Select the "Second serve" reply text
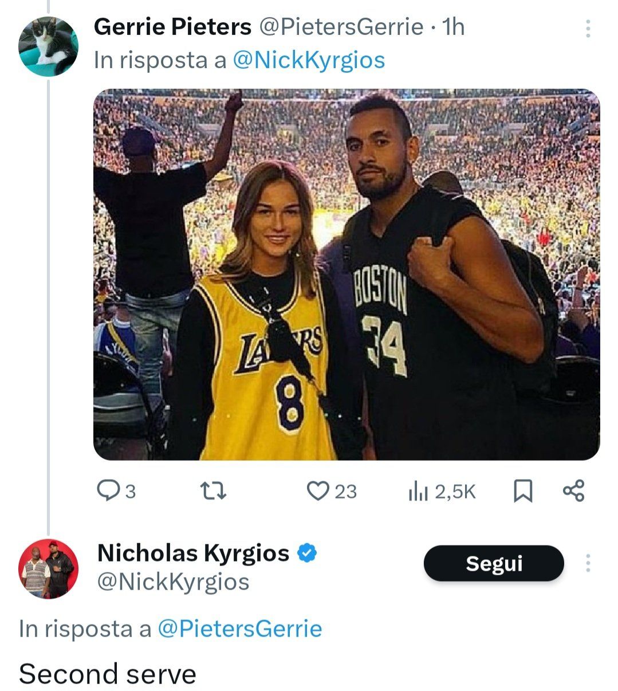Image resolution: width=618 pixels, height=691 pixels. tap(108, 674)
